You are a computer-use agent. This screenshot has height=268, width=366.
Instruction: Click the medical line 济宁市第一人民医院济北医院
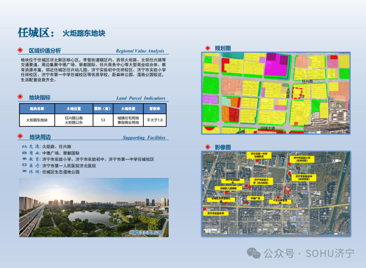(x=69, y=165)
